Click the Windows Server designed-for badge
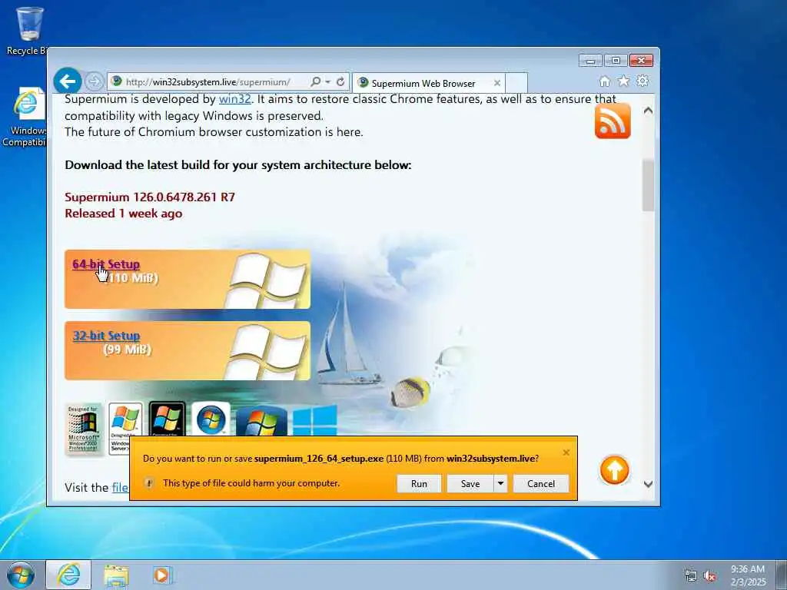This screenshot has width=787, height=590. [125, 429]
